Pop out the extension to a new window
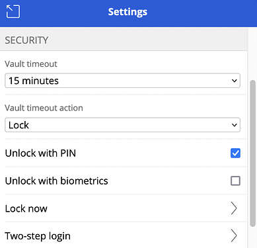 (13, 11)
